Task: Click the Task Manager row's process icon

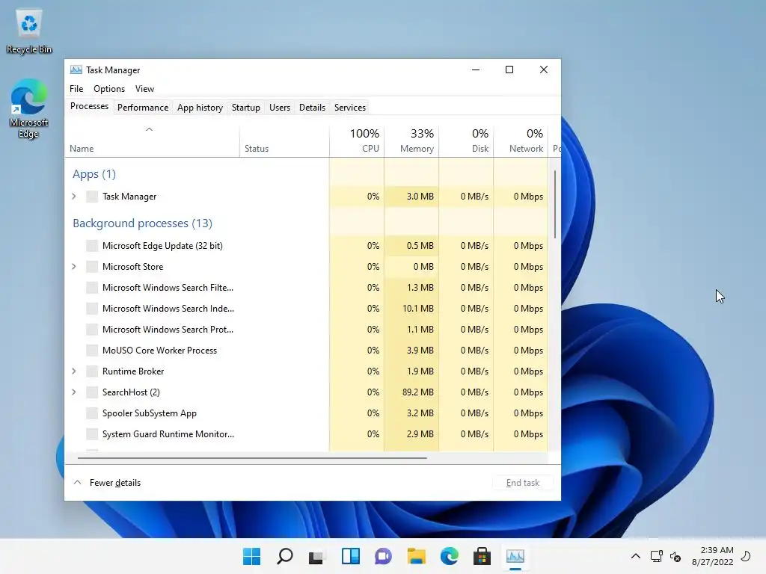Action: point(92,197)
